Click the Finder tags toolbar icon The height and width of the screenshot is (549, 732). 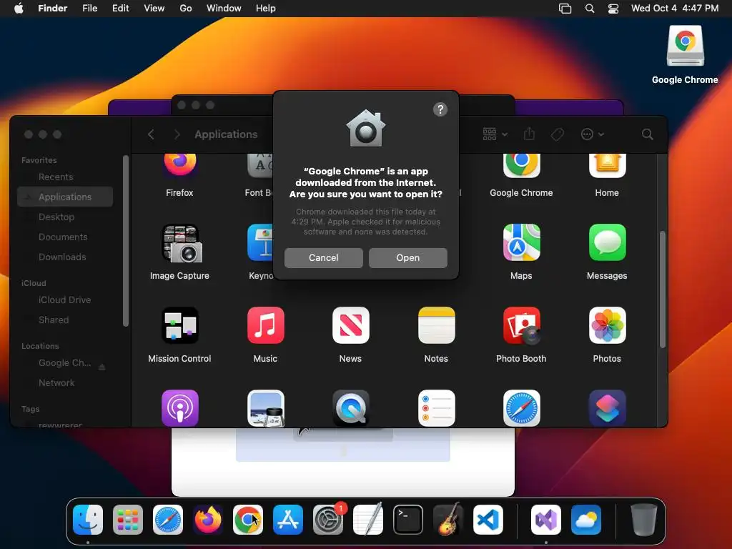[558, 134]
